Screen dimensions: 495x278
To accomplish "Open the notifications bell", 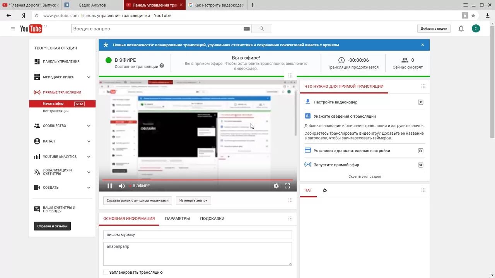I will (461, 29).
